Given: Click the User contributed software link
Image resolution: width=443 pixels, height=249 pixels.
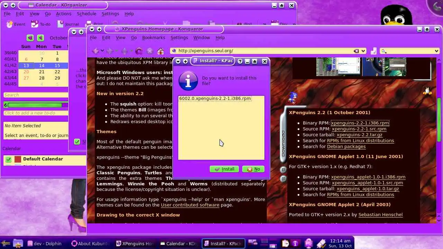Looking at the screenshot, I should point(190,205).
